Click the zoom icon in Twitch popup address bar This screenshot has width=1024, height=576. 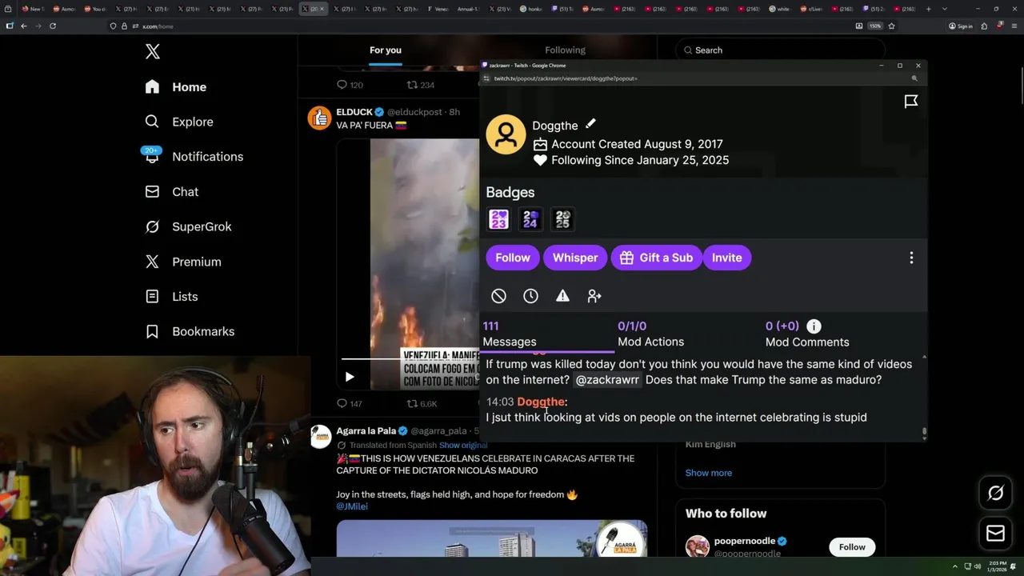click(x=914, y=78)
